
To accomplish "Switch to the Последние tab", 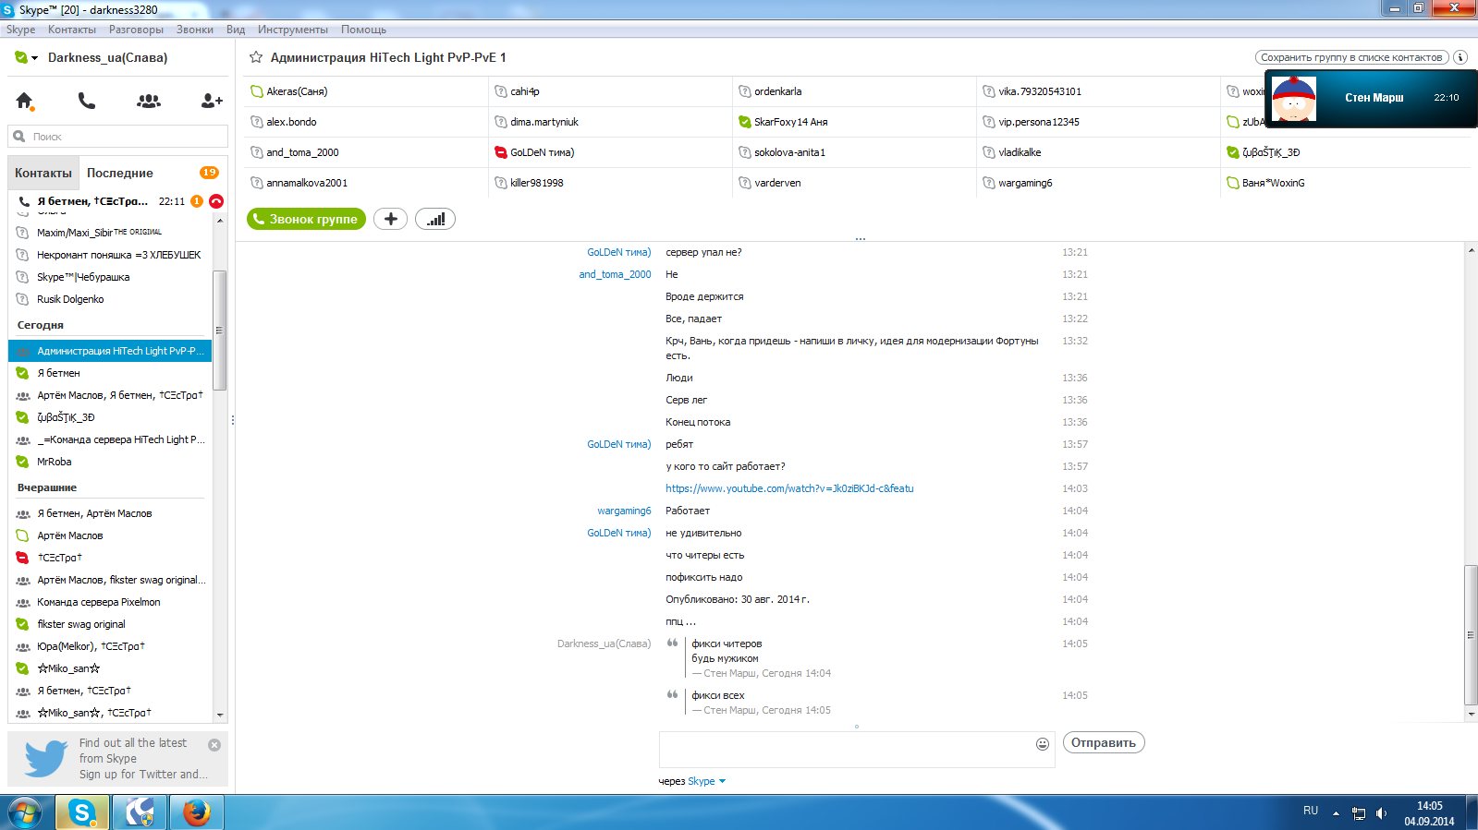I will click(x=120, y=173).
